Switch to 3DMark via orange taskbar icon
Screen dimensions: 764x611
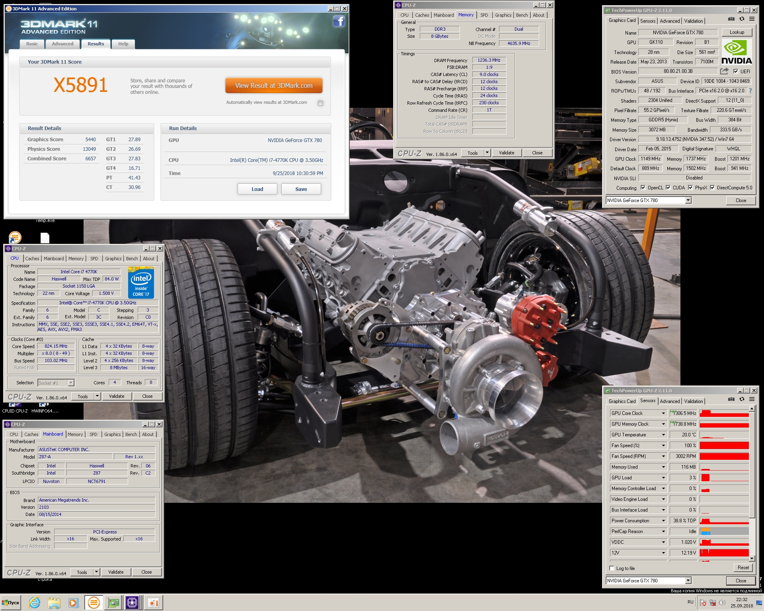(x=94, y=603)
